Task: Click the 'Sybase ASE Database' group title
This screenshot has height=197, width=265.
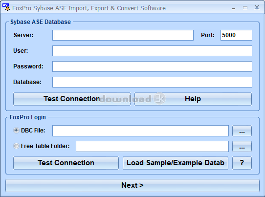Action: 41,22
